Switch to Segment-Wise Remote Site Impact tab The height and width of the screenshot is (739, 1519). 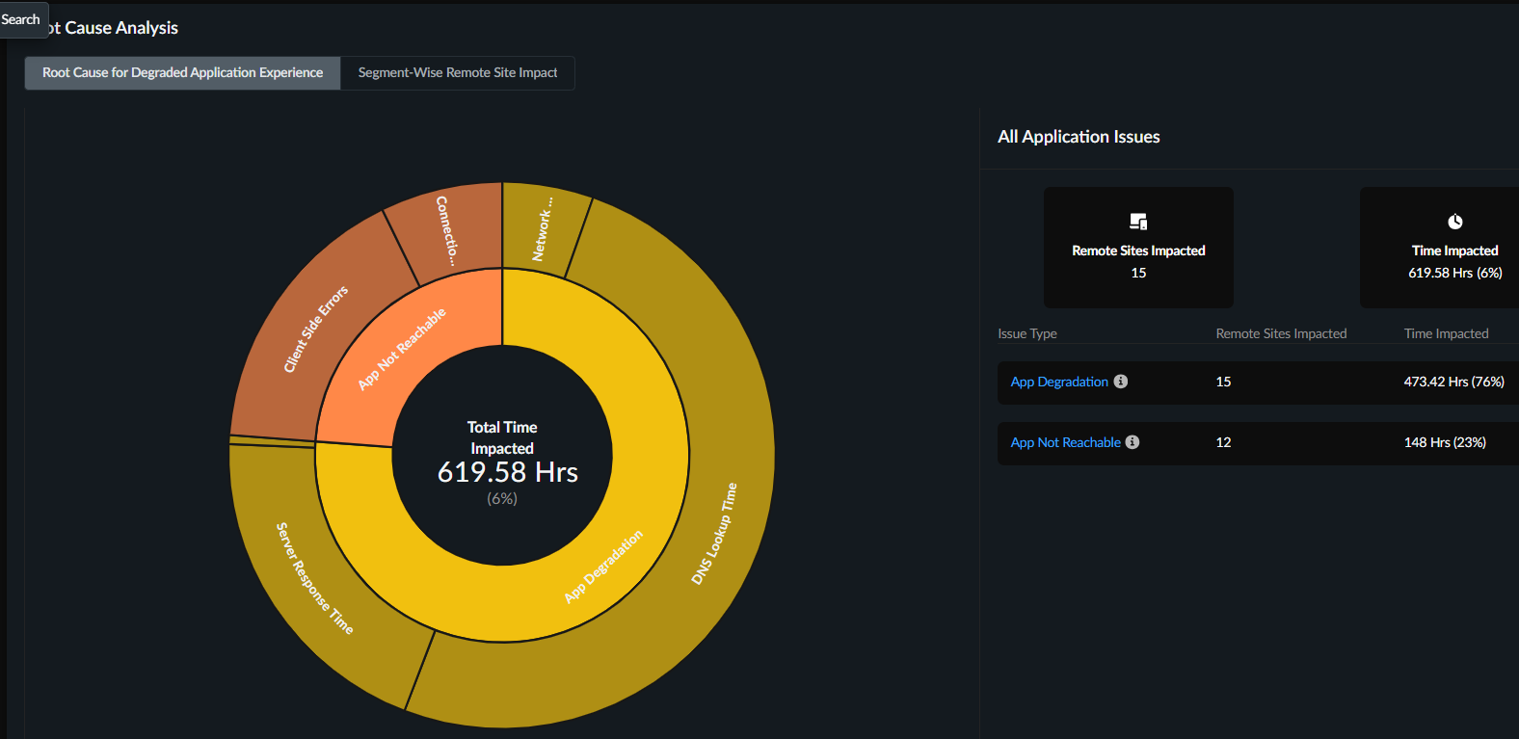(458, 72)
